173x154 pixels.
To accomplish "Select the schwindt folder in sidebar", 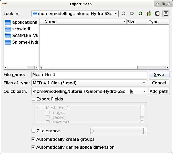I will click(21, 29).
